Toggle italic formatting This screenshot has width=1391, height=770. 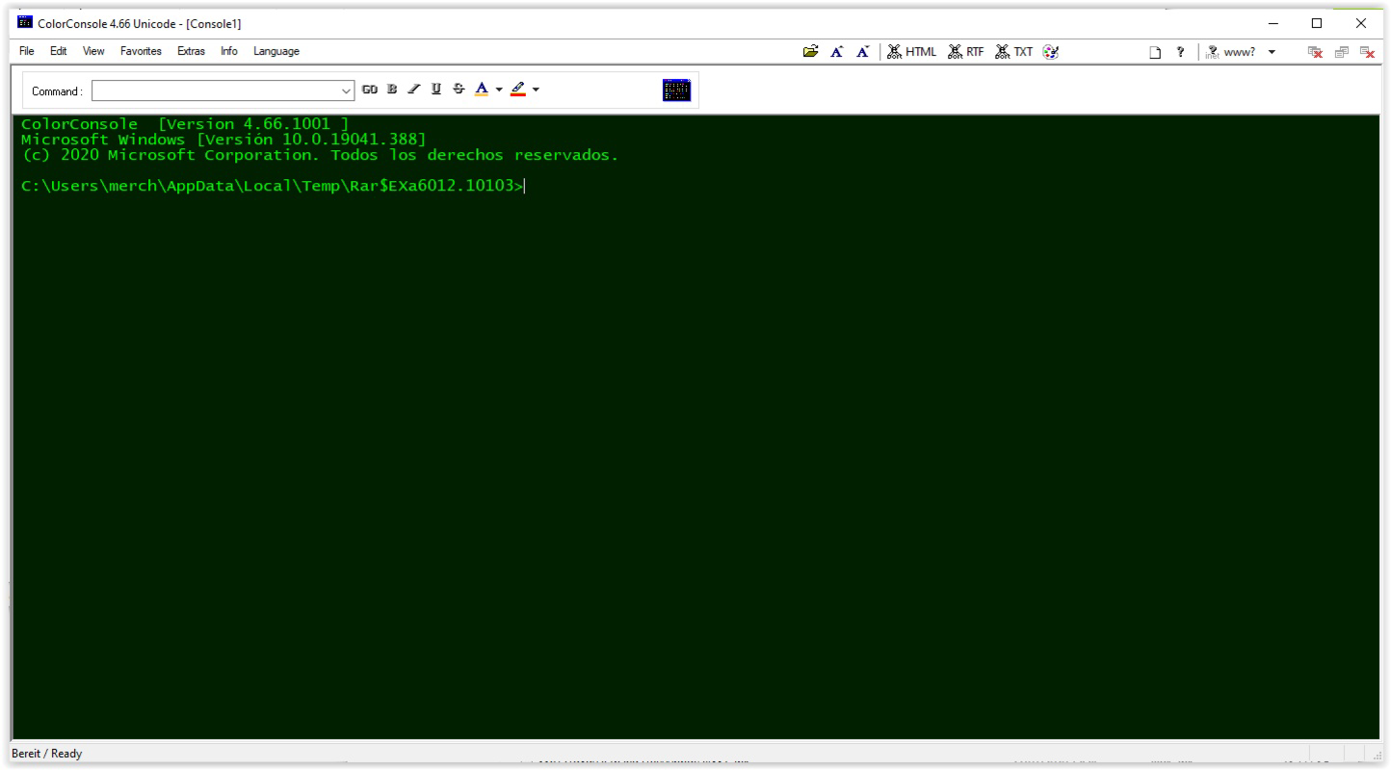tap(414, 90)
